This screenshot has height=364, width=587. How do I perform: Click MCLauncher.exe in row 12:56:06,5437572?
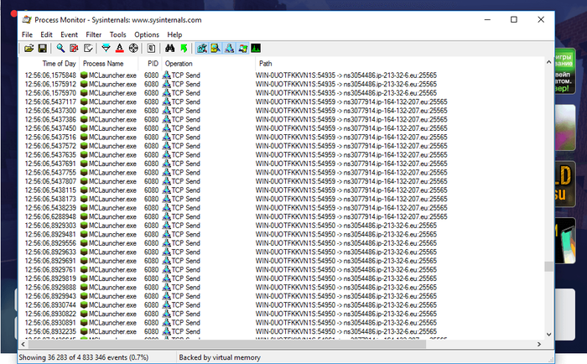point(112,146)
